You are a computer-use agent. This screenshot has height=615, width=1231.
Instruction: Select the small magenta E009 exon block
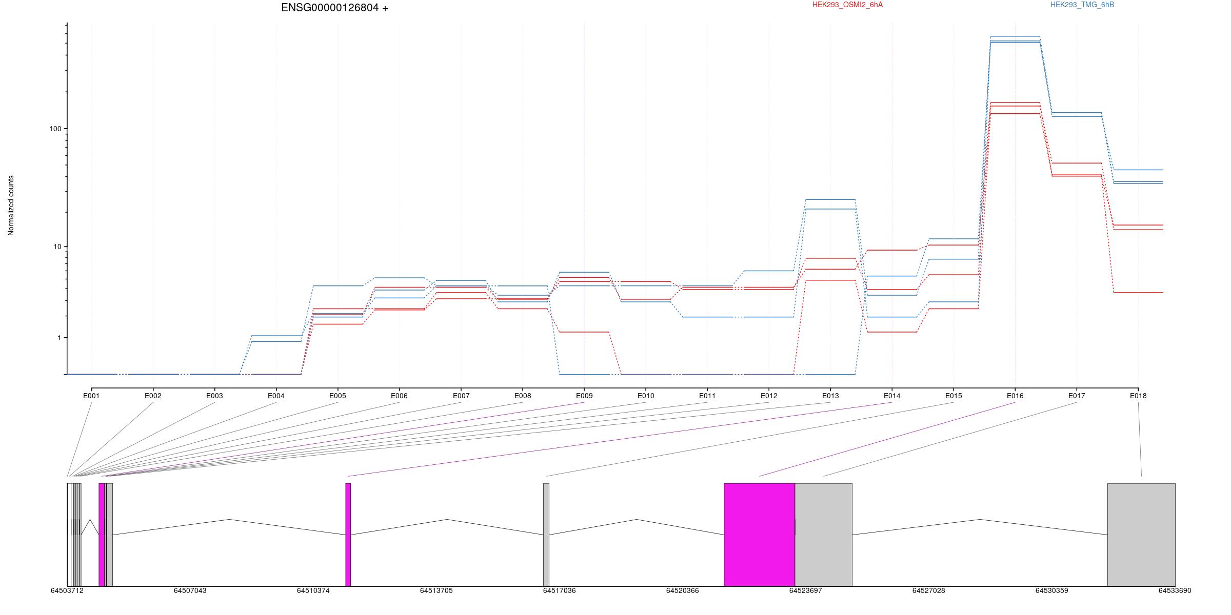102,535
